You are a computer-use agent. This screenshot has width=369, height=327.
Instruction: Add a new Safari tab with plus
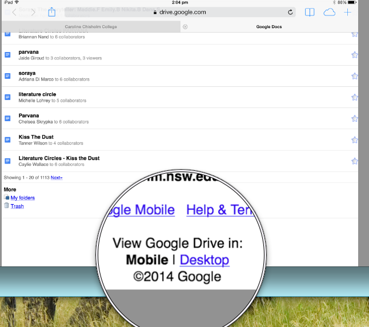[x=347, y=12]
